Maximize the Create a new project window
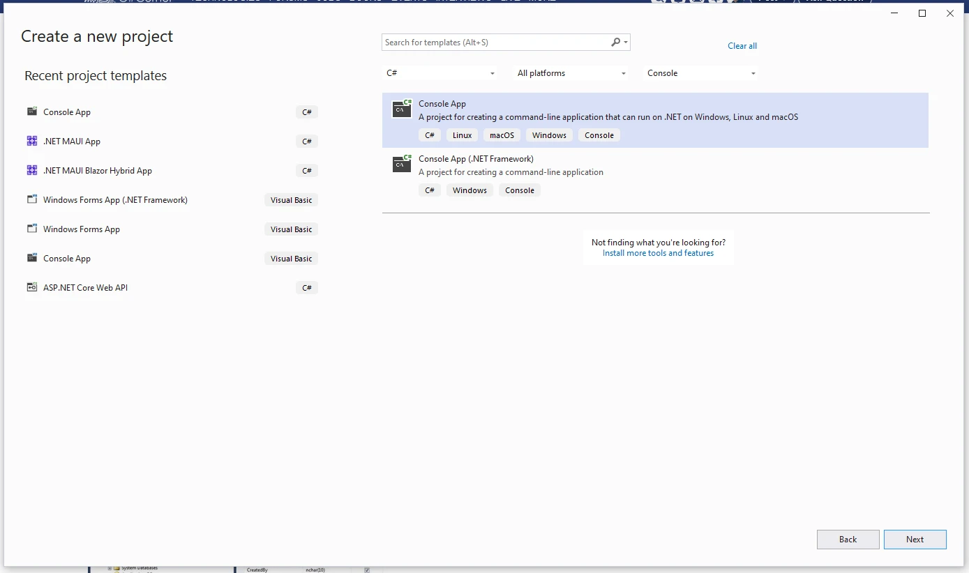The width and height of the screenshot is (969, 573). [922, 13]
